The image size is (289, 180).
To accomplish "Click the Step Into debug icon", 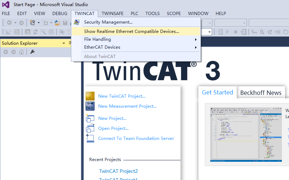I will click(x=254, y=32).
